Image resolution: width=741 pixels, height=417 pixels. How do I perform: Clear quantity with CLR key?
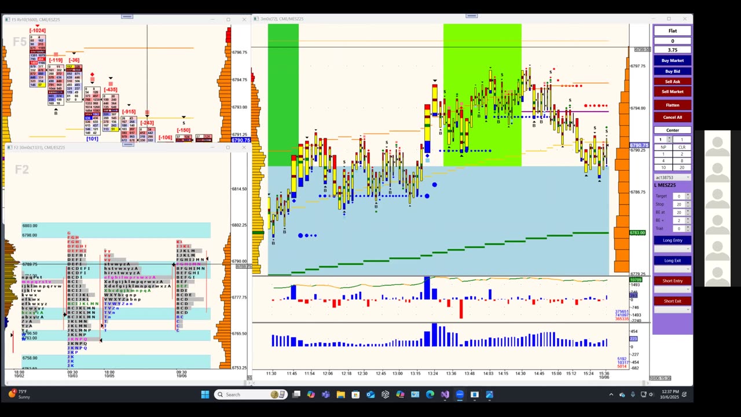click(681, 147)
